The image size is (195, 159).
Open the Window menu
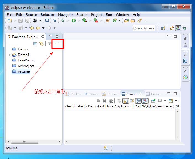pyautogui.click(x=122, y=15)
